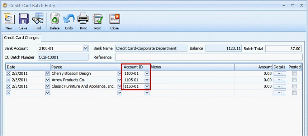Click the Account ID column header
The image size is (308, 136).
point(137,67)
